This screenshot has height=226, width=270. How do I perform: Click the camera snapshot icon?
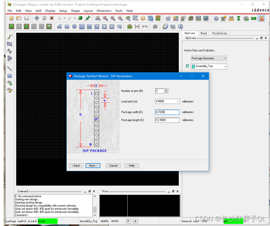coord(155,26)
